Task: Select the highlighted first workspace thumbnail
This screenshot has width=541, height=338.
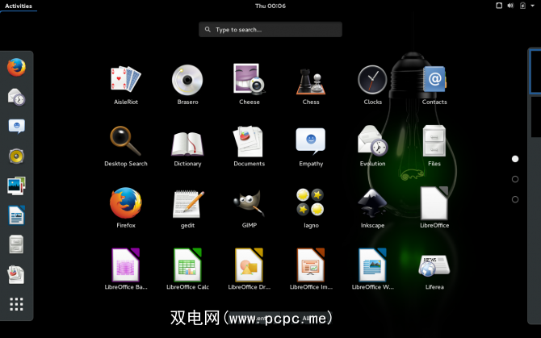Action: [535, 72]
